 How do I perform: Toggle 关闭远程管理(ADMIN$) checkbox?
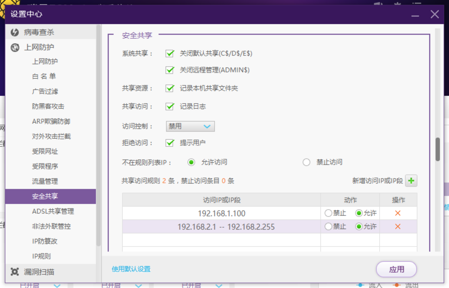point(170,70)
